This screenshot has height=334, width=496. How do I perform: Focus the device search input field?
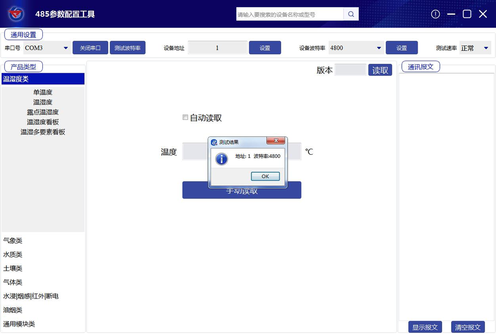pyautogui.click(x=290, y=14)
